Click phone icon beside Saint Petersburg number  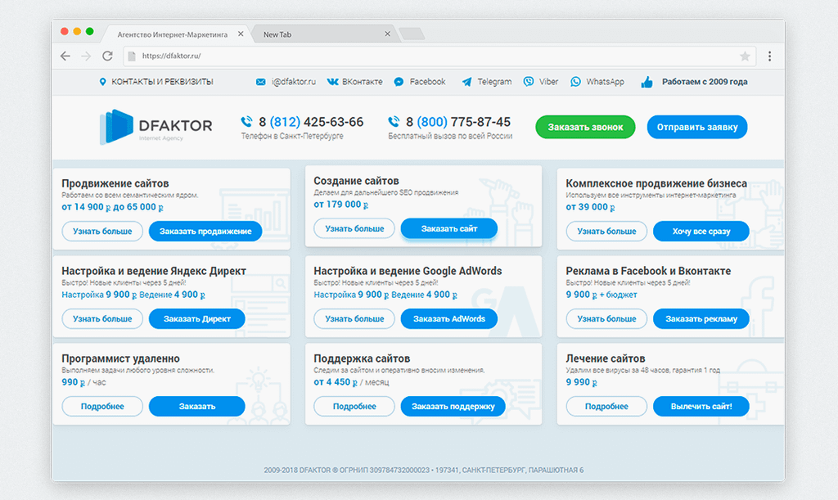[x=246, y=122]
